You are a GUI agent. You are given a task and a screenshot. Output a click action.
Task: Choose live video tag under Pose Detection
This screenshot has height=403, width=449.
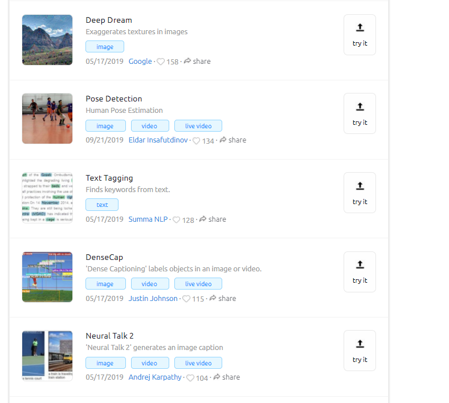click(198, 126)
